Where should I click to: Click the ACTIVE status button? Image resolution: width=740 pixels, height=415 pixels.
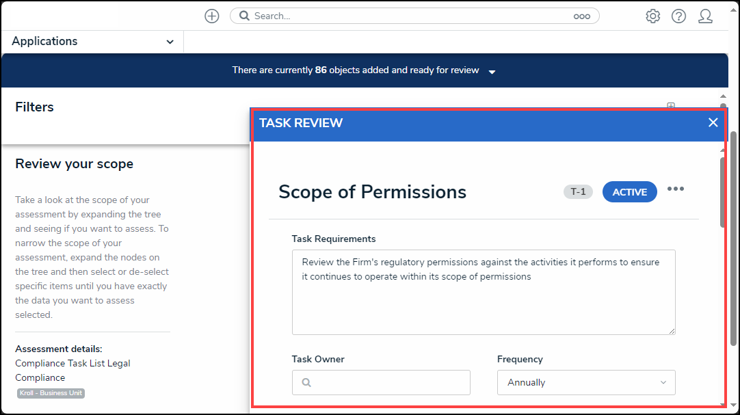[x=629, y=192]
